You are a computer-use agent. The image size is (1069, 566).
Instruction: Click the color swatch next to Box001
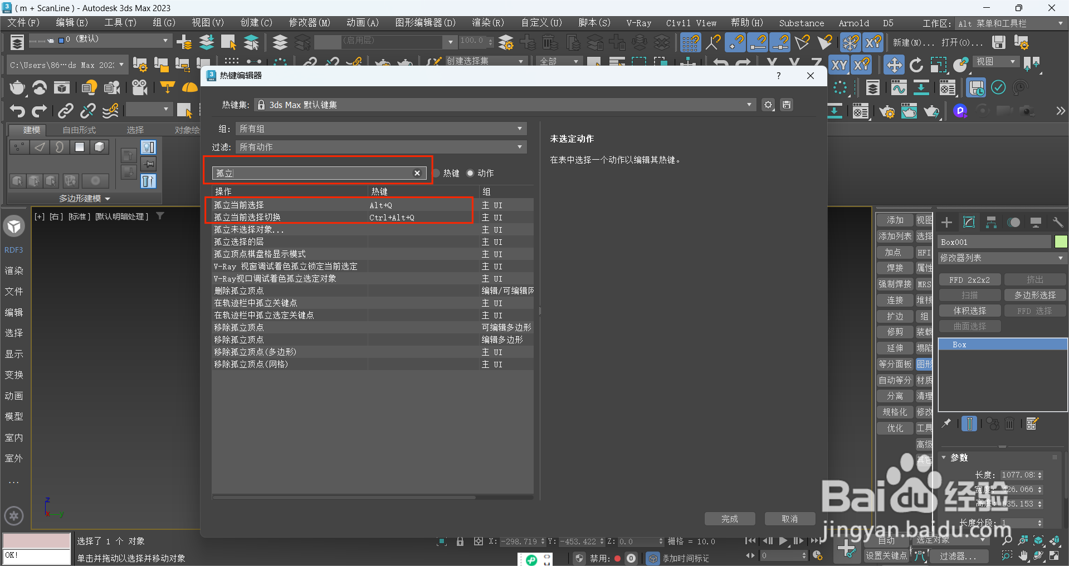coord(1062,242)
